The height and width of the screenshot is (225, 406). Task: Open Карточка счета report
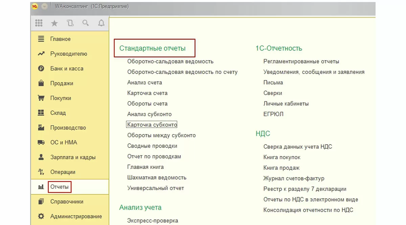click(x=147, y=93)
